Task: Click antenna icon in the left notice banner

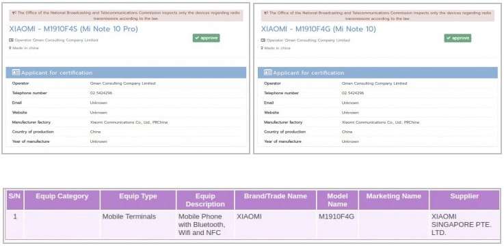Action: 14,13
